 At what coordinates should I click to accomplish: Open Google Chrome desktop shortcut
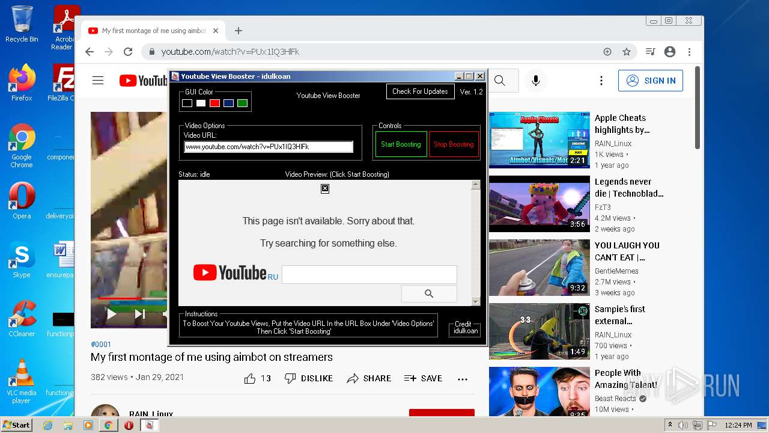(x=22, y=146)
